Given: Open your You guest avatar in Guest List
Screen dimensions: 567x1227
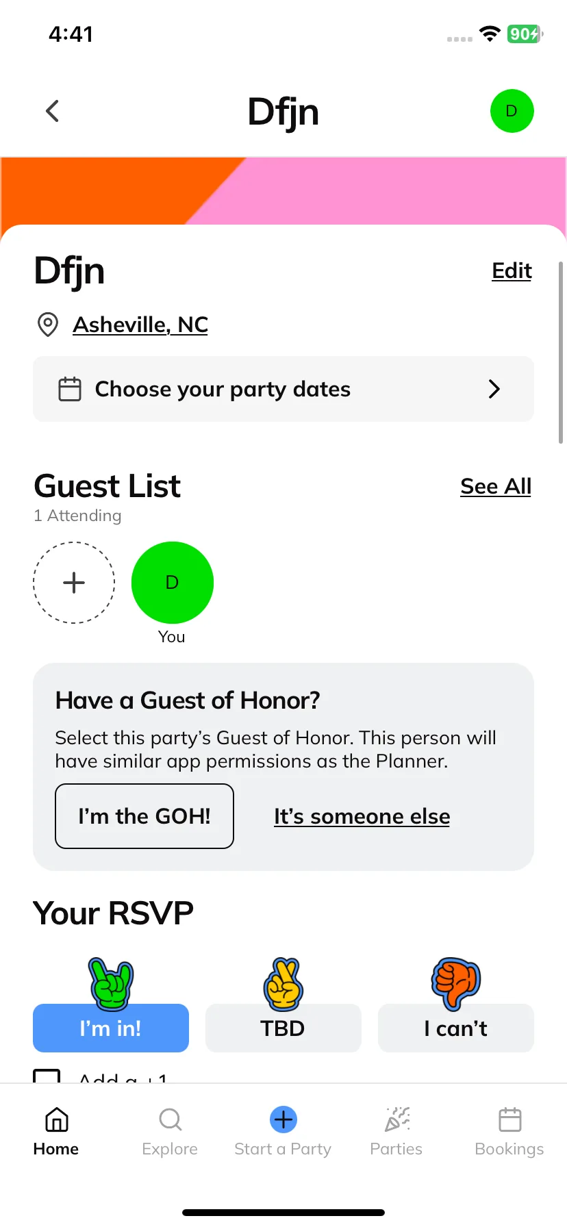Looking at the screenshot, I should 173,583.
